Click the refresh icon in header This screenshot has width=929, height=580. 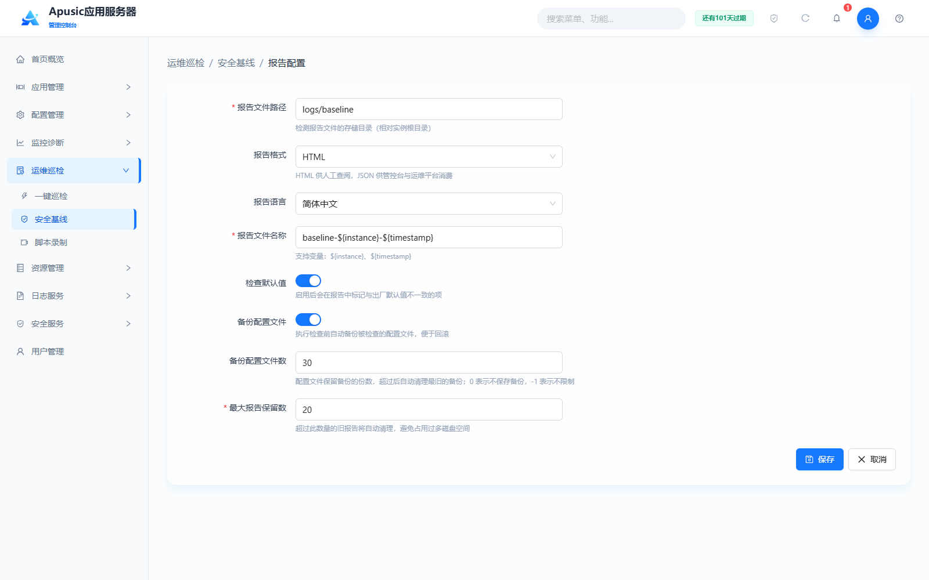click(805, 19)
